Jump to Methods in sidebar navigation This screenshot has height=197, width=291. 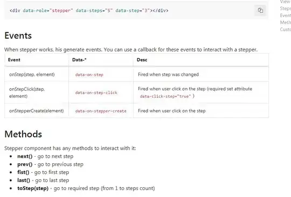286,23
